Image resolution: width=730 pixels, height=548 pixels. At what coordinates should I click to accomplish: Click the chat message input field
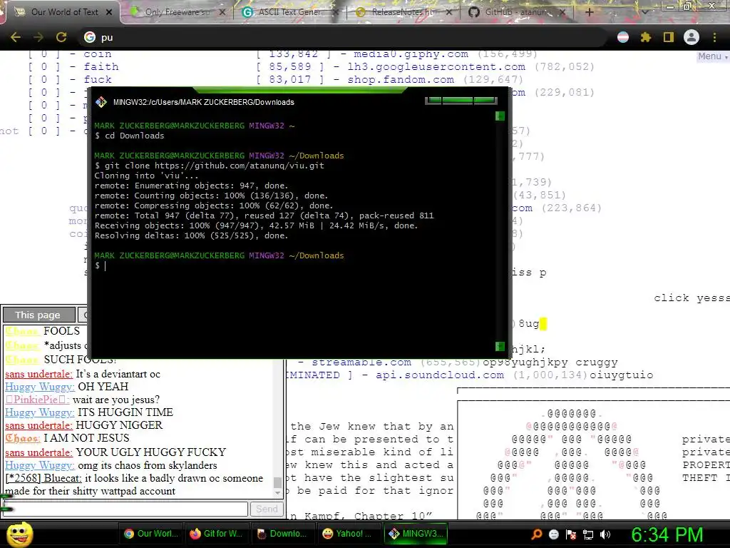pyautogui.click(x=125, y=509)
